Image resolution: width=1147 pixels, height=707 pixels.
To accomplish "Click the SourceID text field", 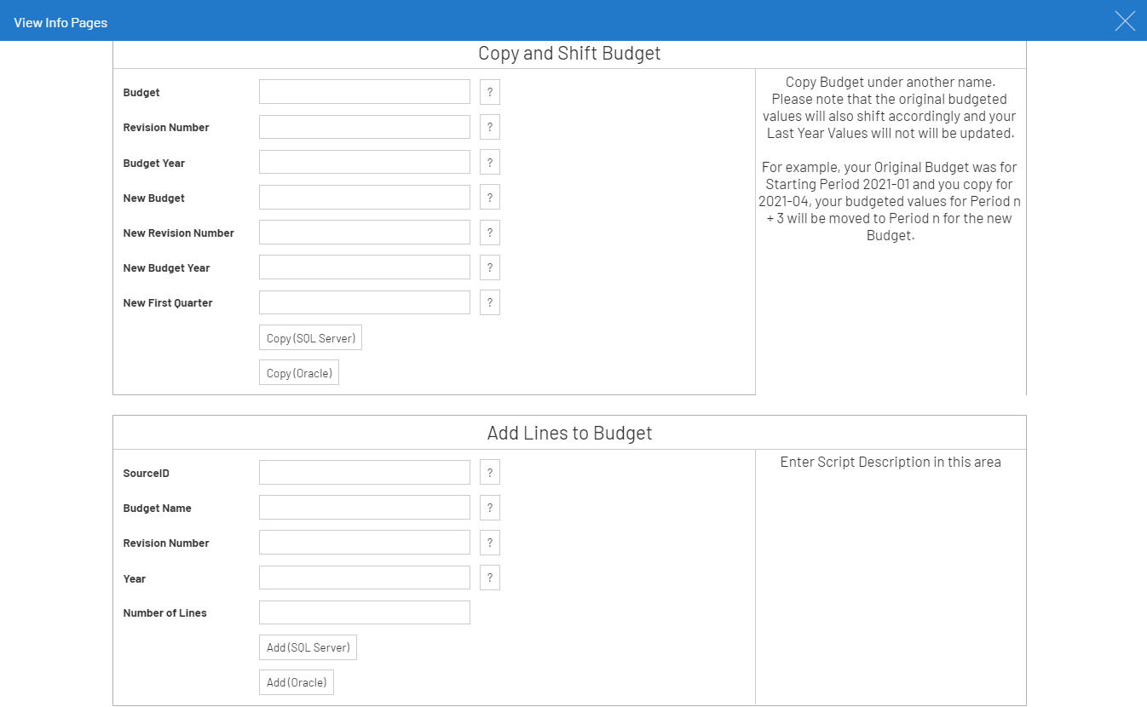I will [x=364, y=473].
